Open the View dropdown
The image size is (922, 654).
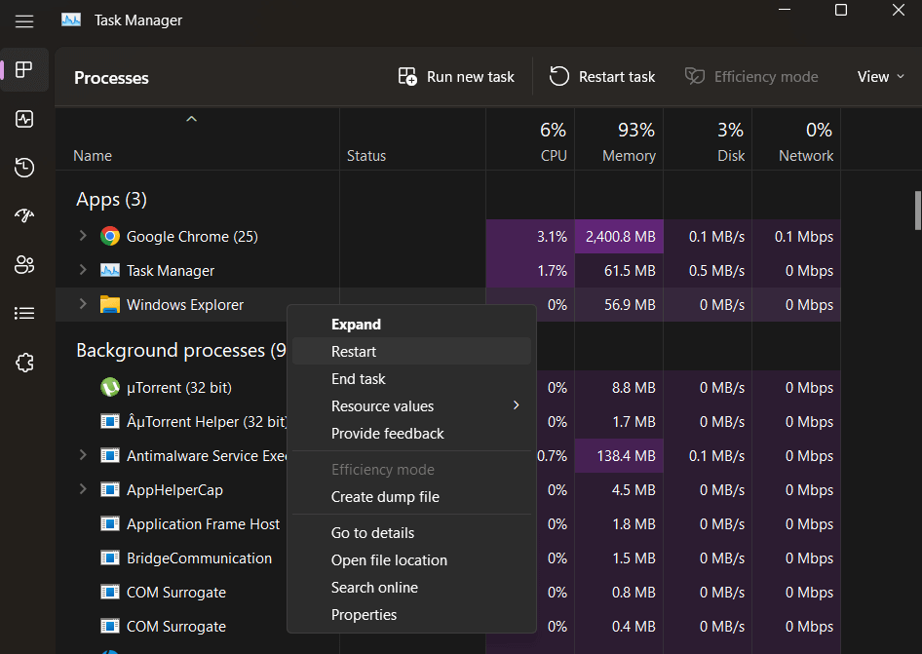(x=880, y=77)
